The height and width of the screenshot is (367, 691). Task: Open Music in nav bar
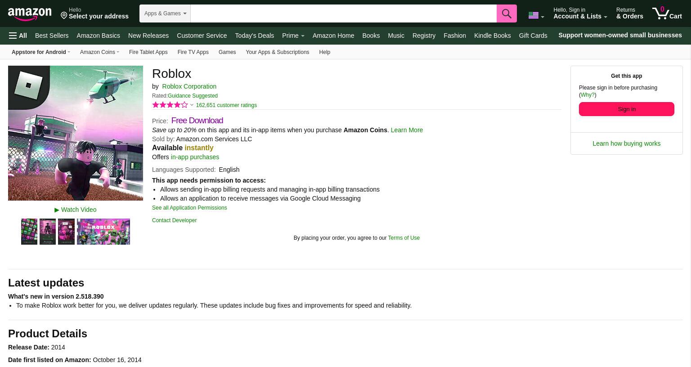tap(396, 36)
